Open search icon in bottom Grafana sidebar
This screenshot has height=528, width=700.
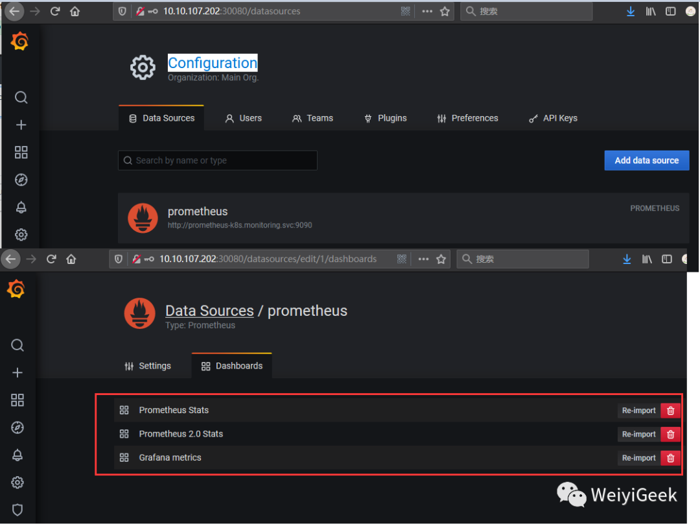[x=17, y=345]
